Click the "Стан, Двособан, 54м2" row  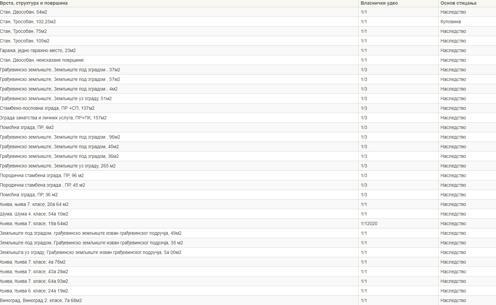(x=24, y=12)
